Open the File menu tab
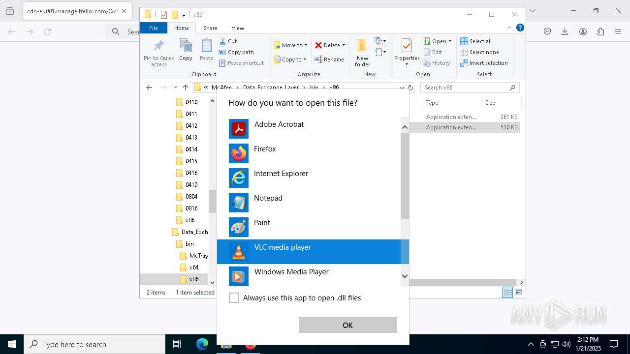 (x=154, y=28)
